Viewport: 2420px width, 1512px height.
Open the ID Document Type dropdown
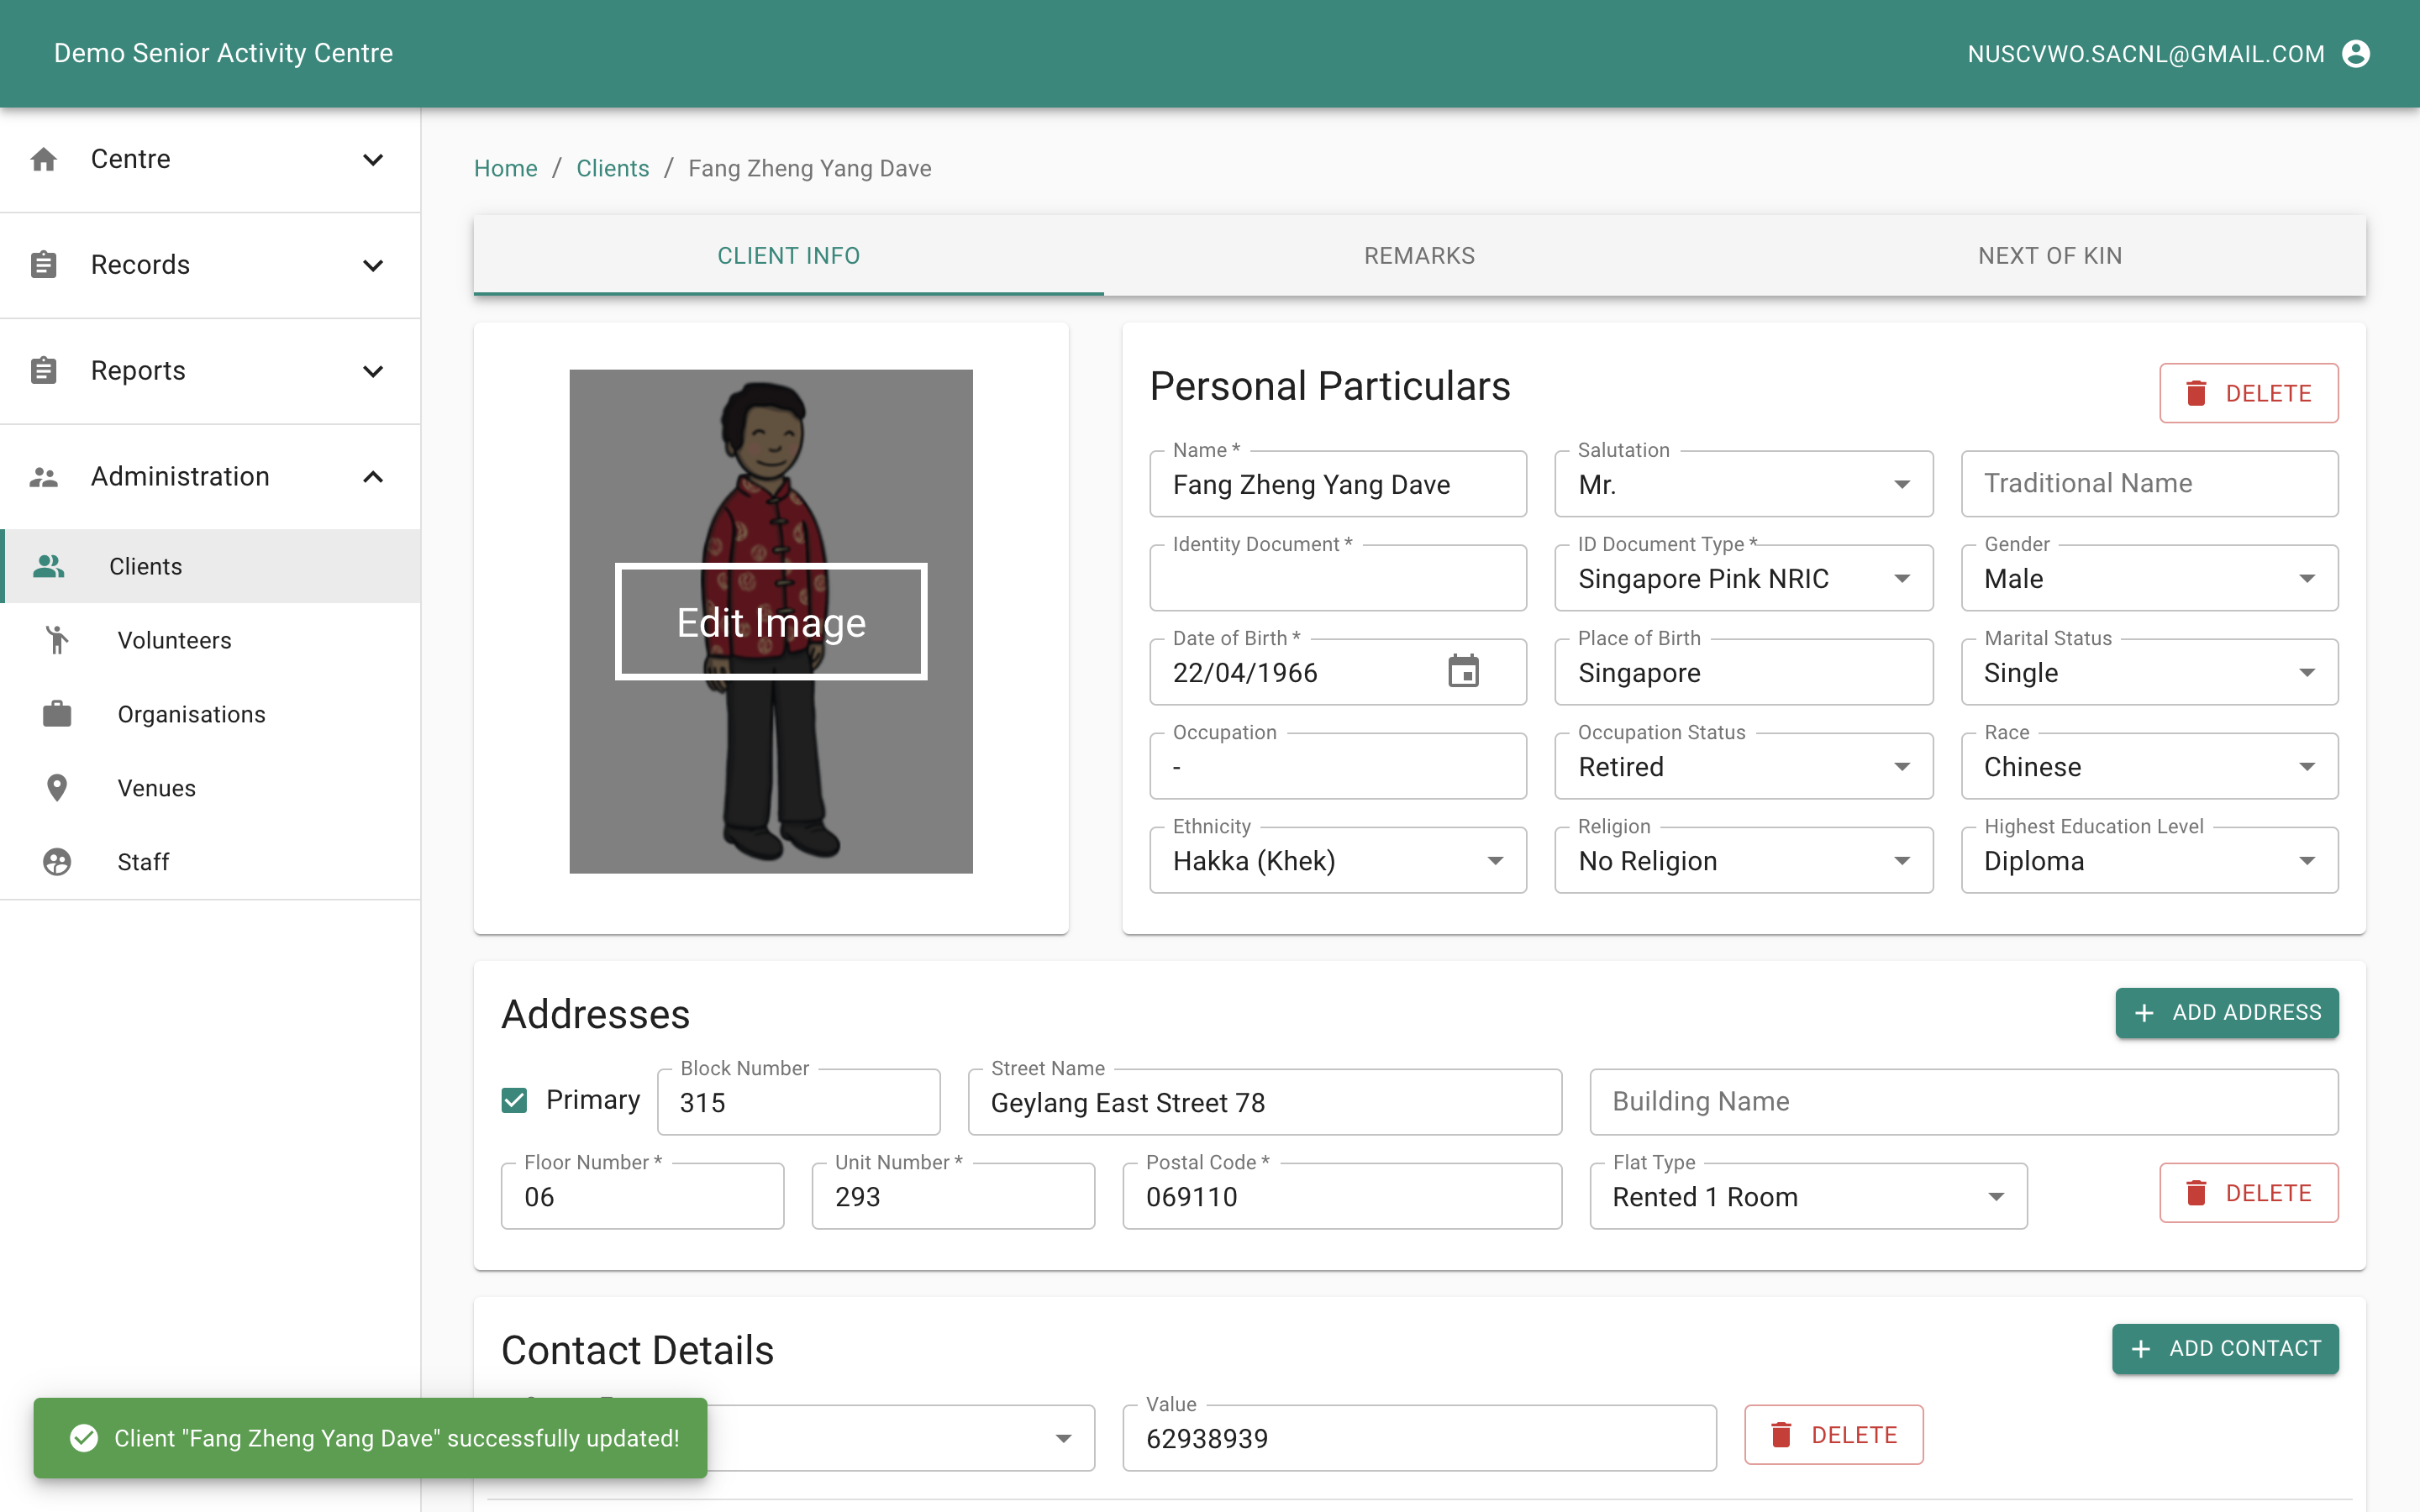(1743, 578)
